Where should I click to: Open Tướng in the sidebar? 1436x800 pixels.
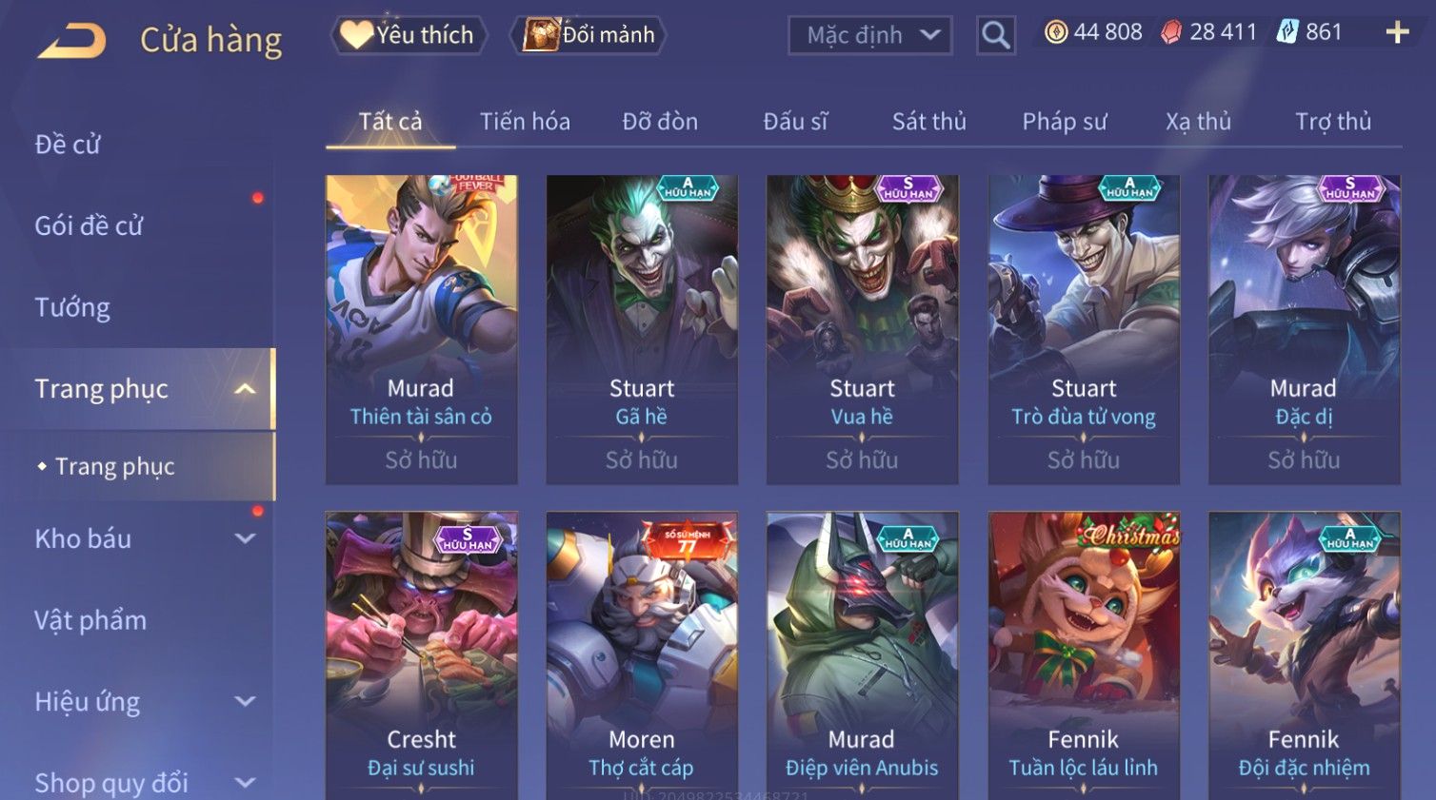pyautogui.click(x=72, y=307)
